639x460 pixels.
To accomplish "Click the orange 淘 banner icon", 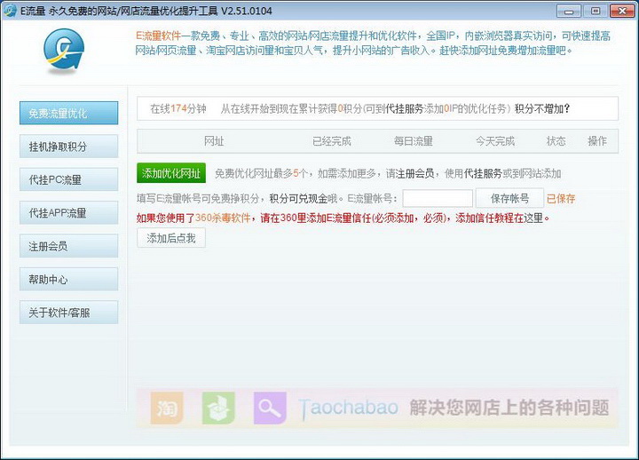I will click(x=167, y=408).
